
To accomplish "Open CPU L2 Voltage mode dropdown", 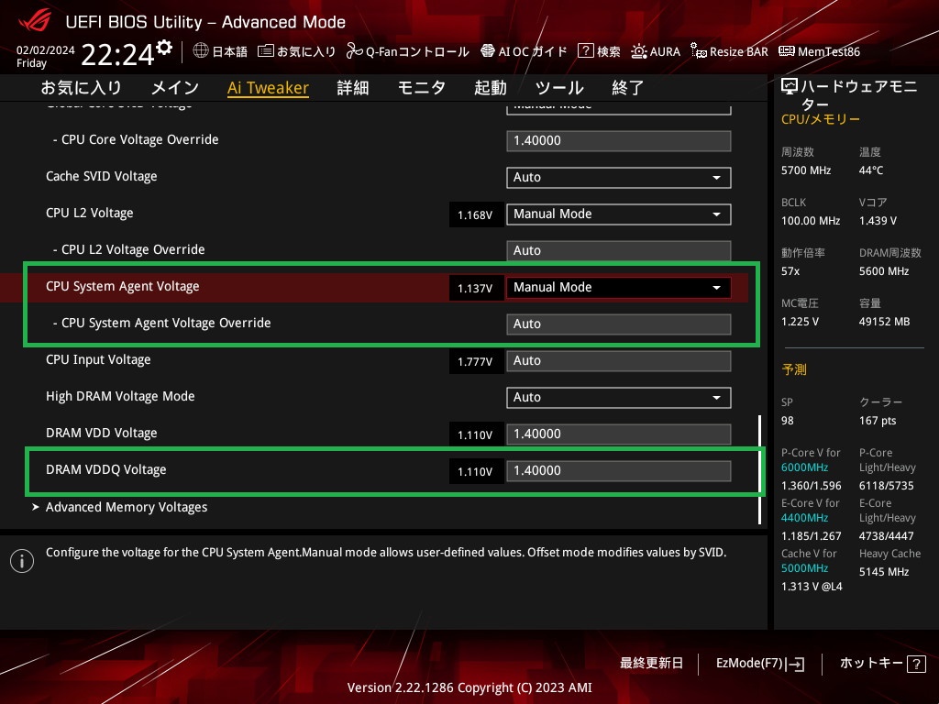I will coord(619,214).
